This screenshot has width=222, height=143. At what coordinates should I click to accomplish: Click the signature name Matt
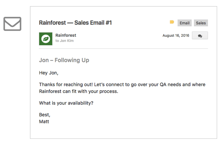[x=44, y=122]
